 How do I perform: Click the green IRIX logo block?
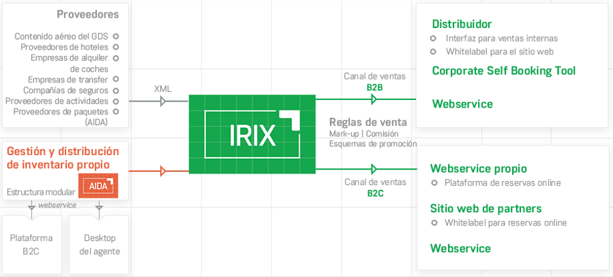pyautogui.click(x=252, y=133)
